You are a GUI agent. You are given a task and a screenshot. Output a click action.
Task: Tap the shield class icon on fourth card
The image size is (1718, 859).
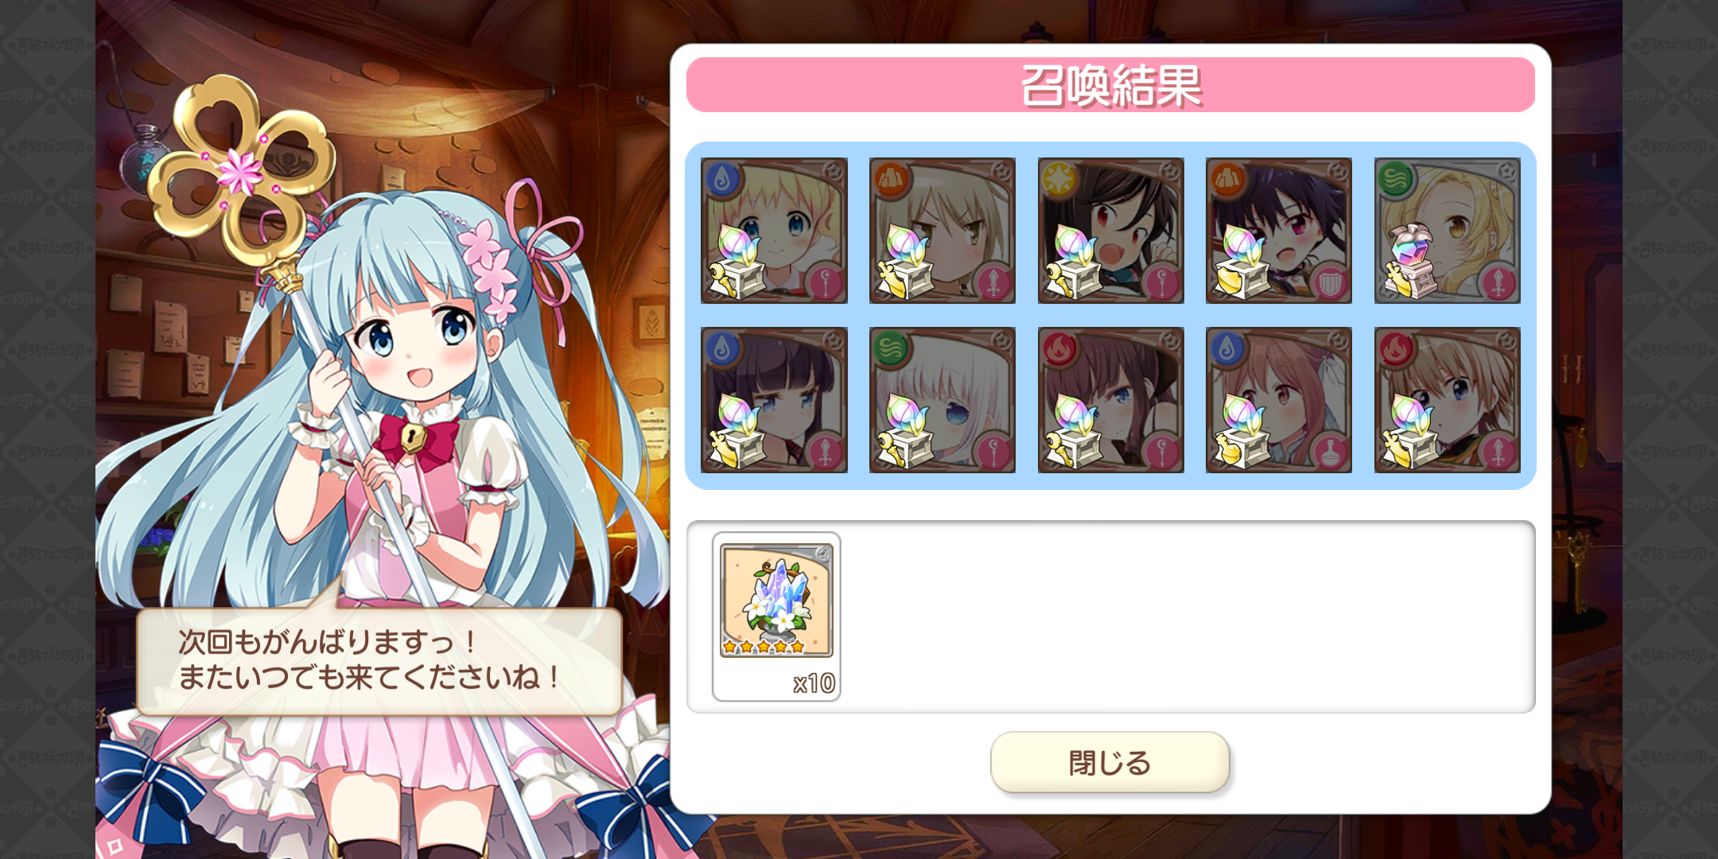(1330, 282)
